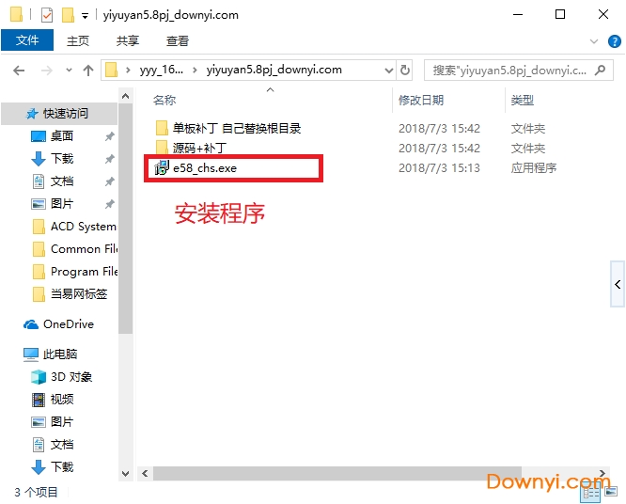Click the Properties quick access toolbar icon

coord(47,15)
